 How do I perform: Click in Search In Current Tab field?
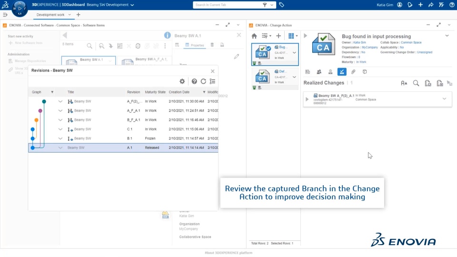coord(228,5)
